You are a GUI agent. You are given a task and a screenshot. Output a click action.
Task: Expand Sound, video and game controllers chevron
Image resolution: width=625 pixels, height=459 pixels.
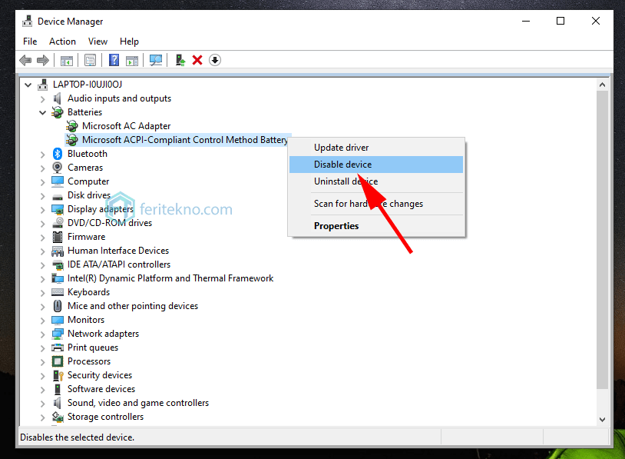tap(43, 403)
